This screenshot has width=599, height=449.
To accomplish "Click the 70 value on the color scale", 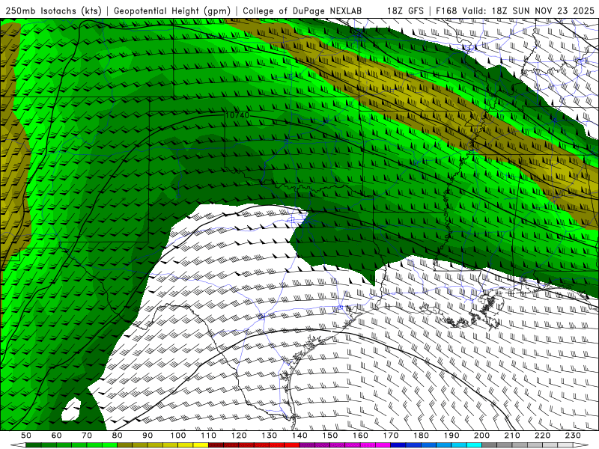I will (87, 436).
